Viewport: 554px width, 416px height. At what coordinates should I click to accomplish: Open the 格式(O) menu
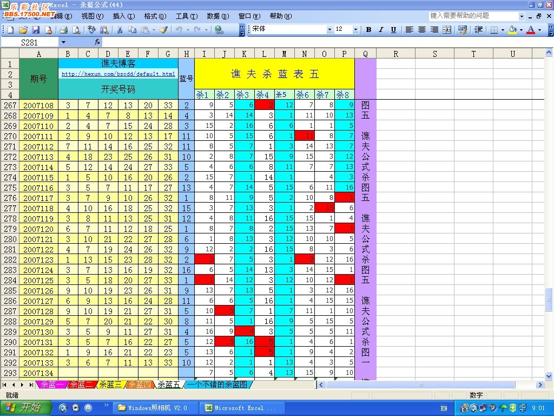pyautogui.click(x=155, y=16)
